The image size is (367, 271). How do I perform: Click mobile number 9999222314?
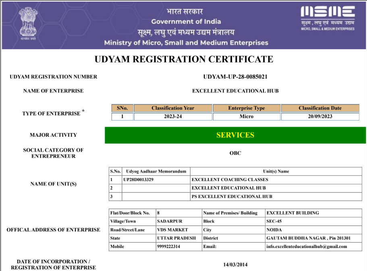pos(168,246)
